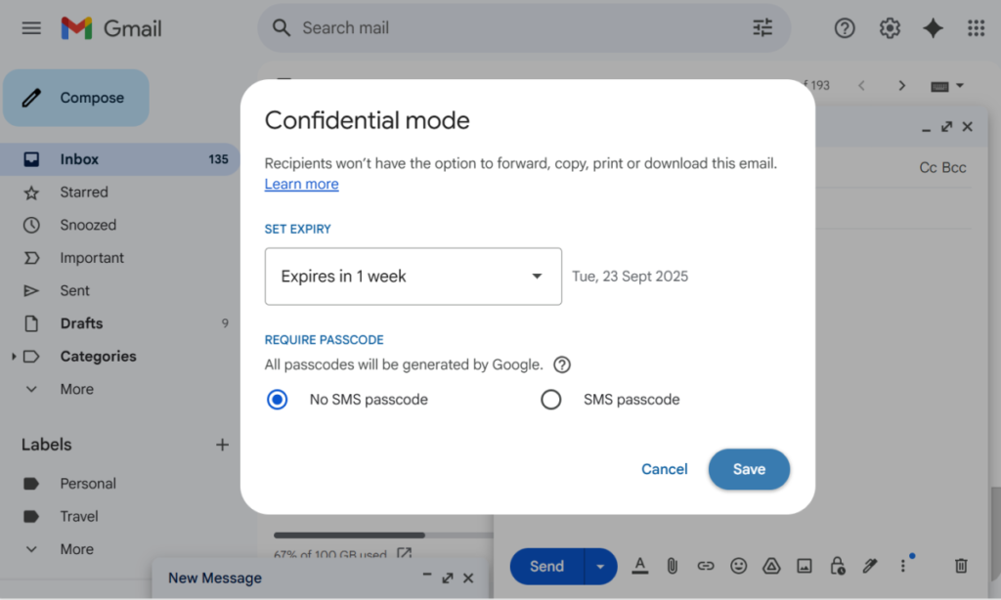
Task: Open the Expires in 1 week dropdown
Action: pos(413,277)
